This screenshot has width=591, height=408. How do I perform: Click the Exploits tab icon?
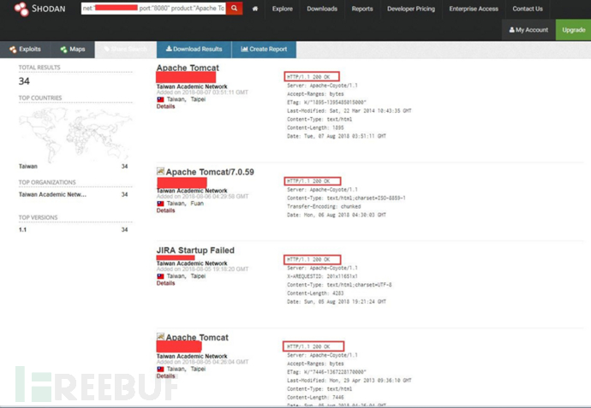(13, 50)
